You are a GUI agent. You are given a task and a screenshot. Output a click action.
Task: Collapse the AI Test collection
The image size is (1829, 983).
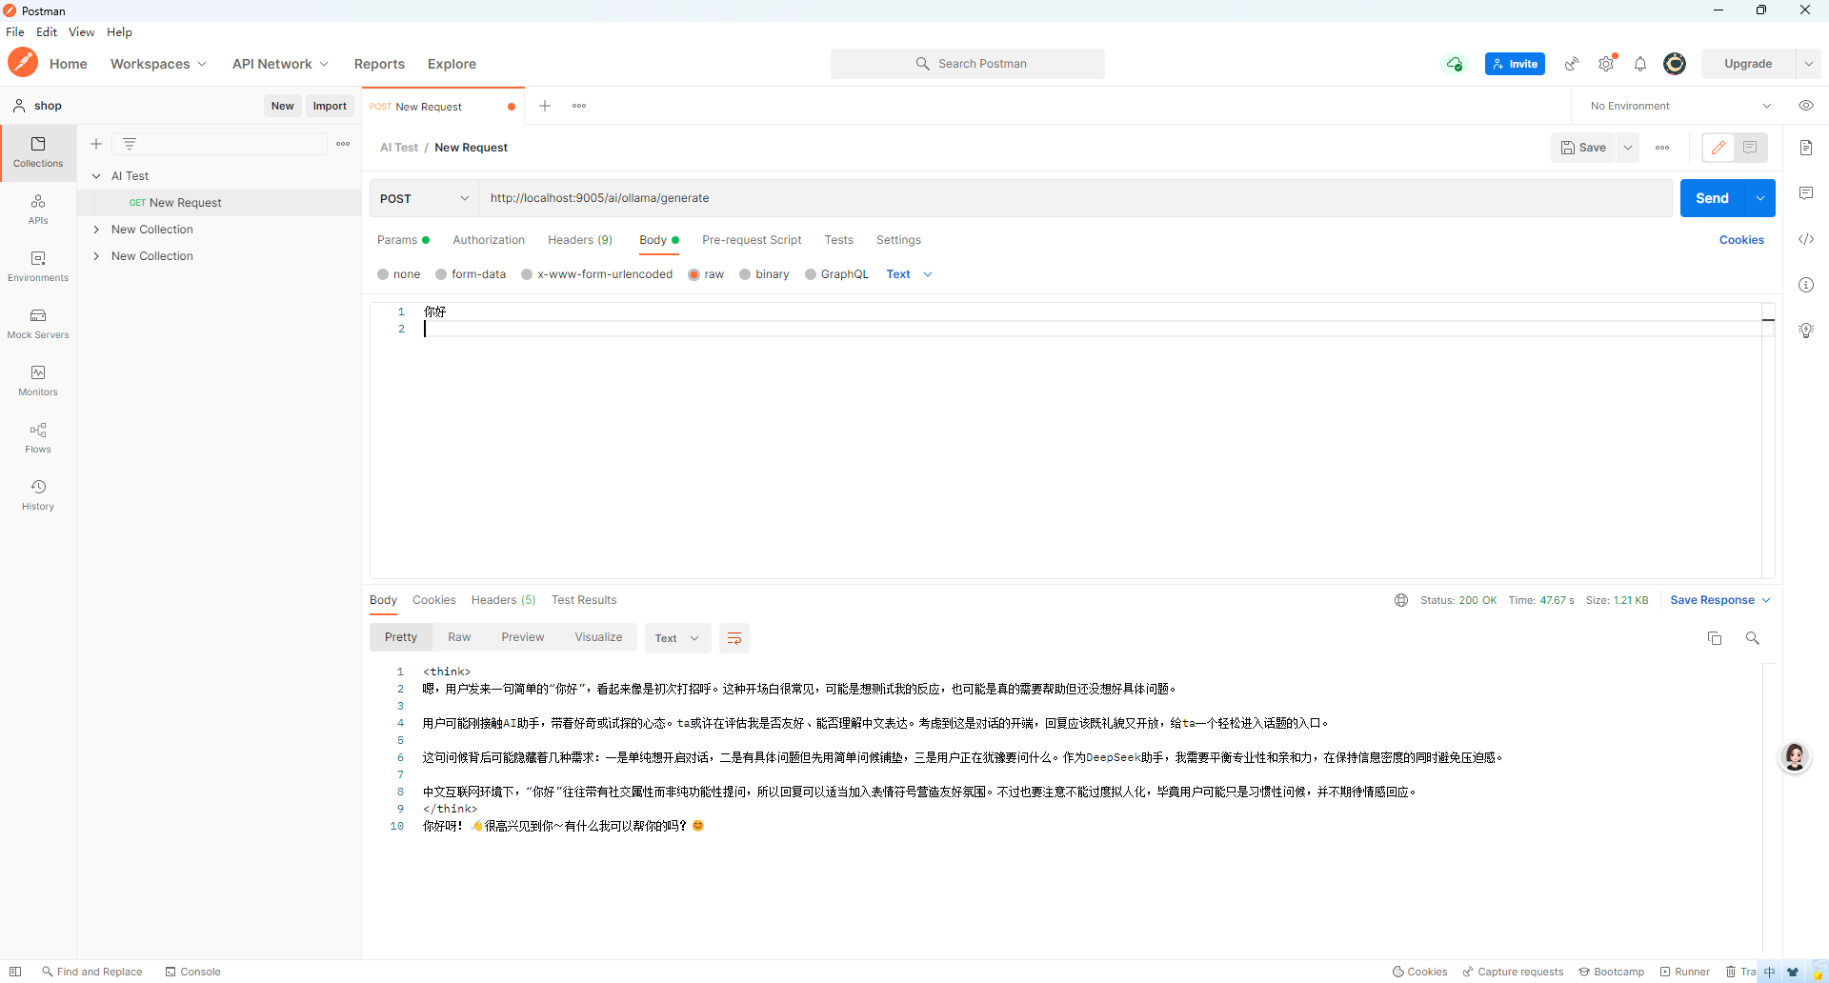click(96, 176)
